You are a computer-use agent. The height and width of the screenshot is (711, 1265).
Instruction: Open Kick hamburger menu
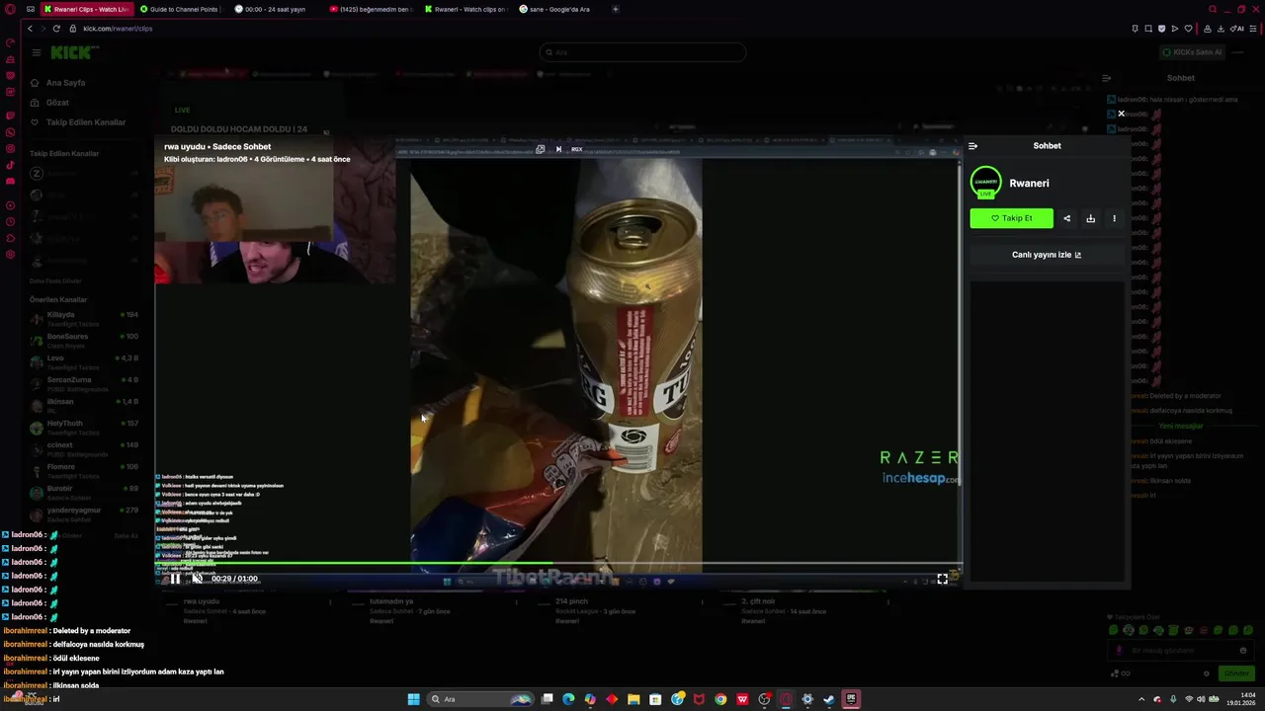[36, 52]
